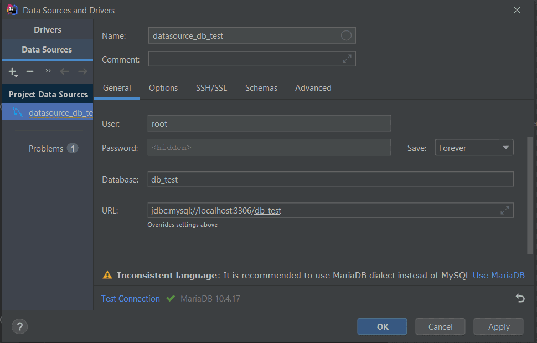
Task: Expand the URL field with its corner arrows icon
Action: pyautogui.click(x=504, y=210)
